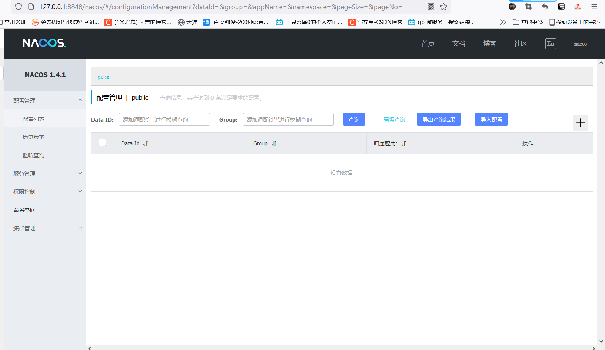Click the undo arrow icon in the toolbar
605x350 pixels.
[x=545, y=6]
